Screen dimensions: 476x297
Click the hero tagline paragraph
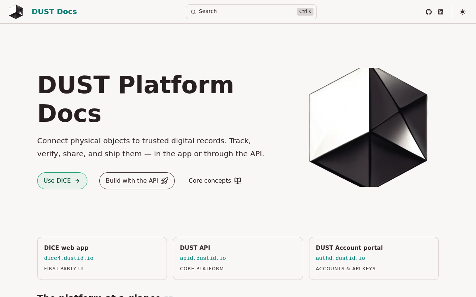[151, 147]
